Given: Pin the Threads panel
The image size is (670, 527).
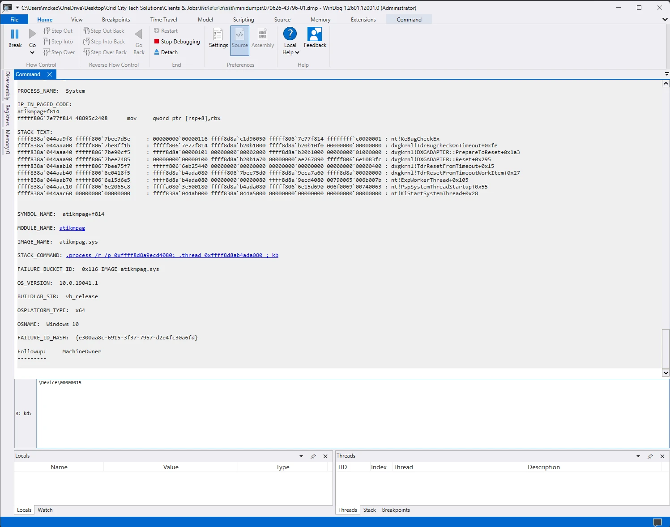Looking at the screenshot, I should 650,456.
